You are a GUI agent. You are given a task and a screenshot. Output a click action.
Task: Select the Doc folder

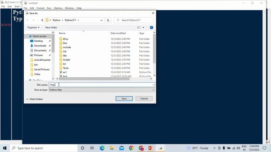click(x=65, y=43)
